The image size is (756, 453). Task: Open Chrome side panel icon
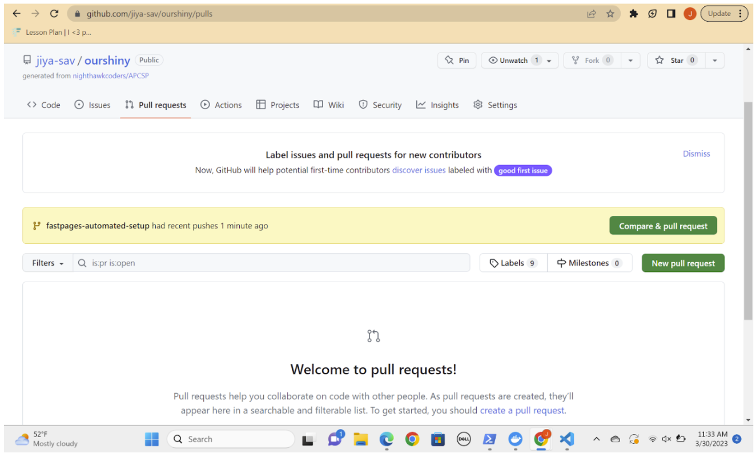click(671, 14)
